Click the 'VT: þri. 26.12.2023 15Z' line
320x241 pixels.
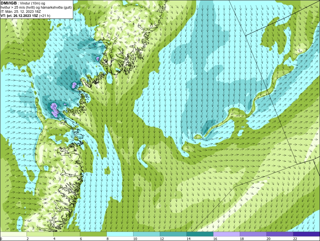pos(19,16)
